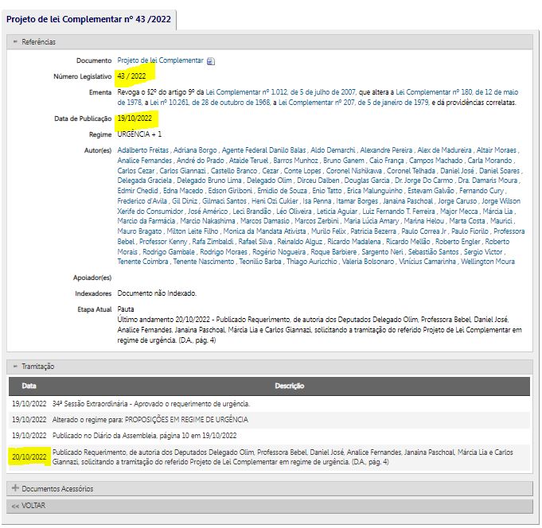Viewport: 542px width, 528px height.
Task: Click the Data column header
Action: 29,386
